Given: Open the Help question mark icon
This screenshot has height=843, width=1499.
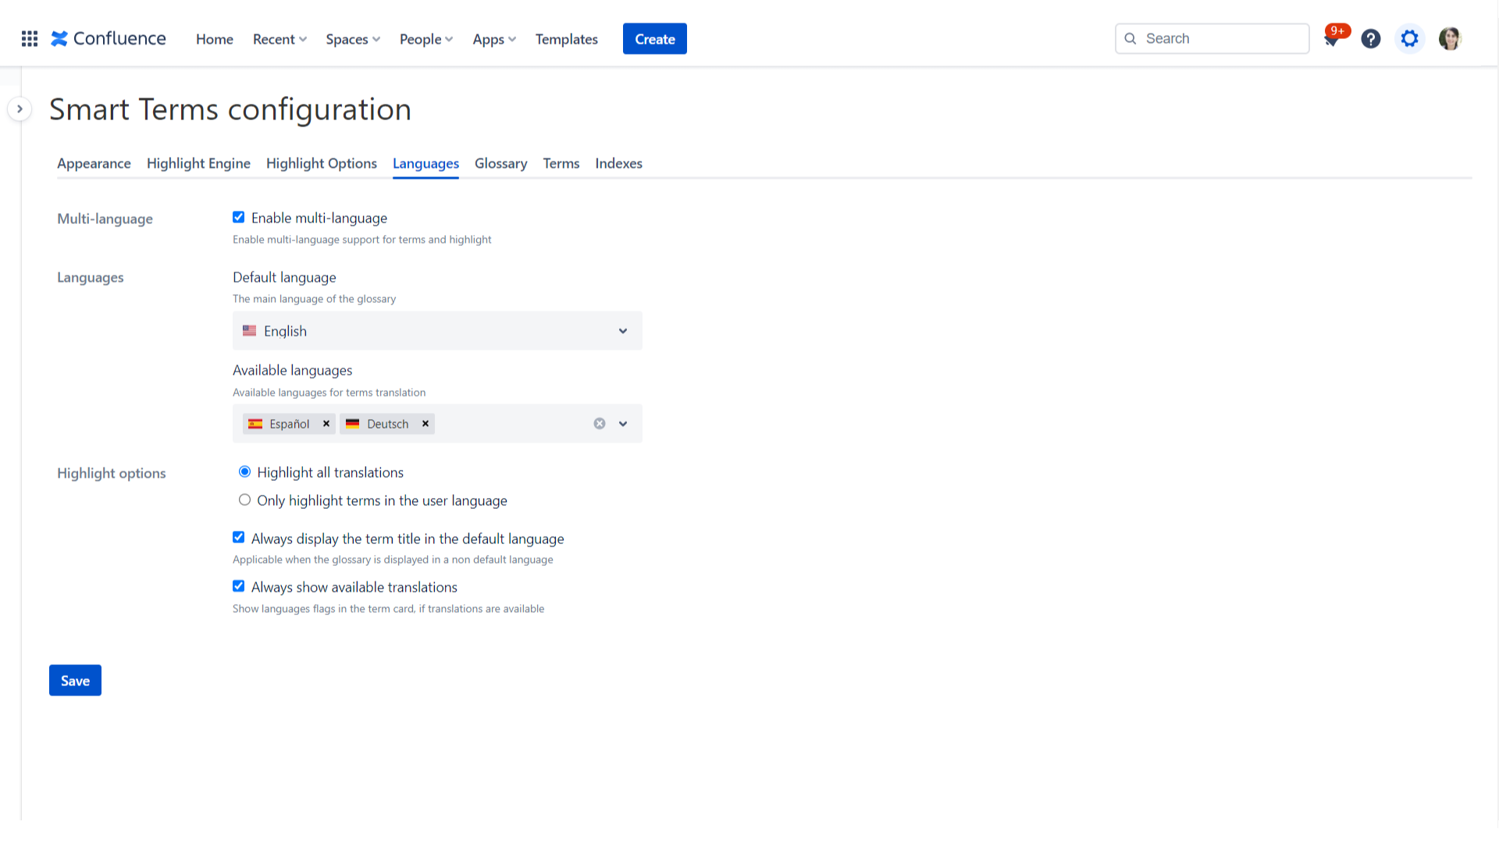Looking at the screenshot, I should (1371, 38).
